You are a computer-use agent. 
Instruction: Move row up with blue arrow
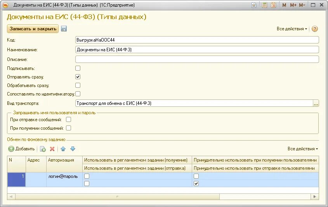pyautogui.click(x=63, y=149)
